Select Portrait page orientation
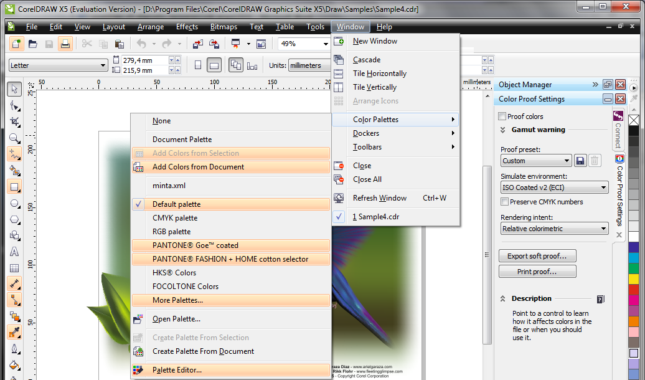Viewport: 645px width, 380px height. click(x=198, y=65)
